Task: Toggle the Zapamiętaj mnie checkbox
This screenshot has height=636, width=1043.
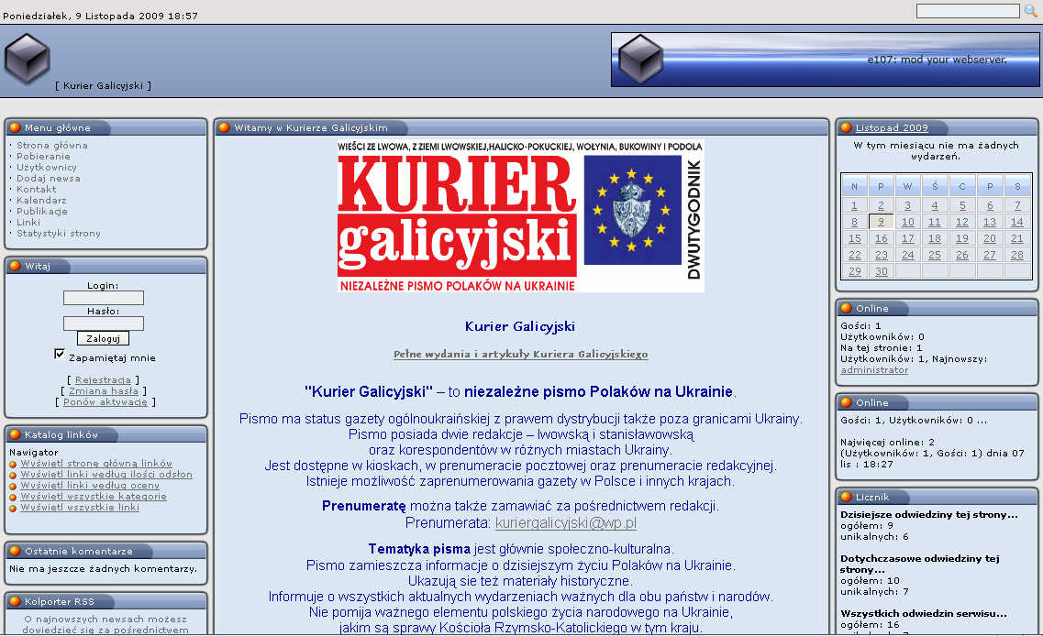Action: point(60,355)
